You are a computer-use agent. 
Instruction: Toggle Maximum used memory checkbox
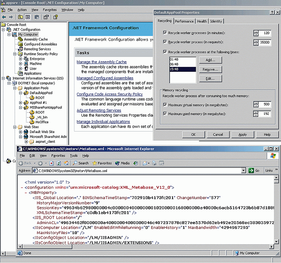165,113
